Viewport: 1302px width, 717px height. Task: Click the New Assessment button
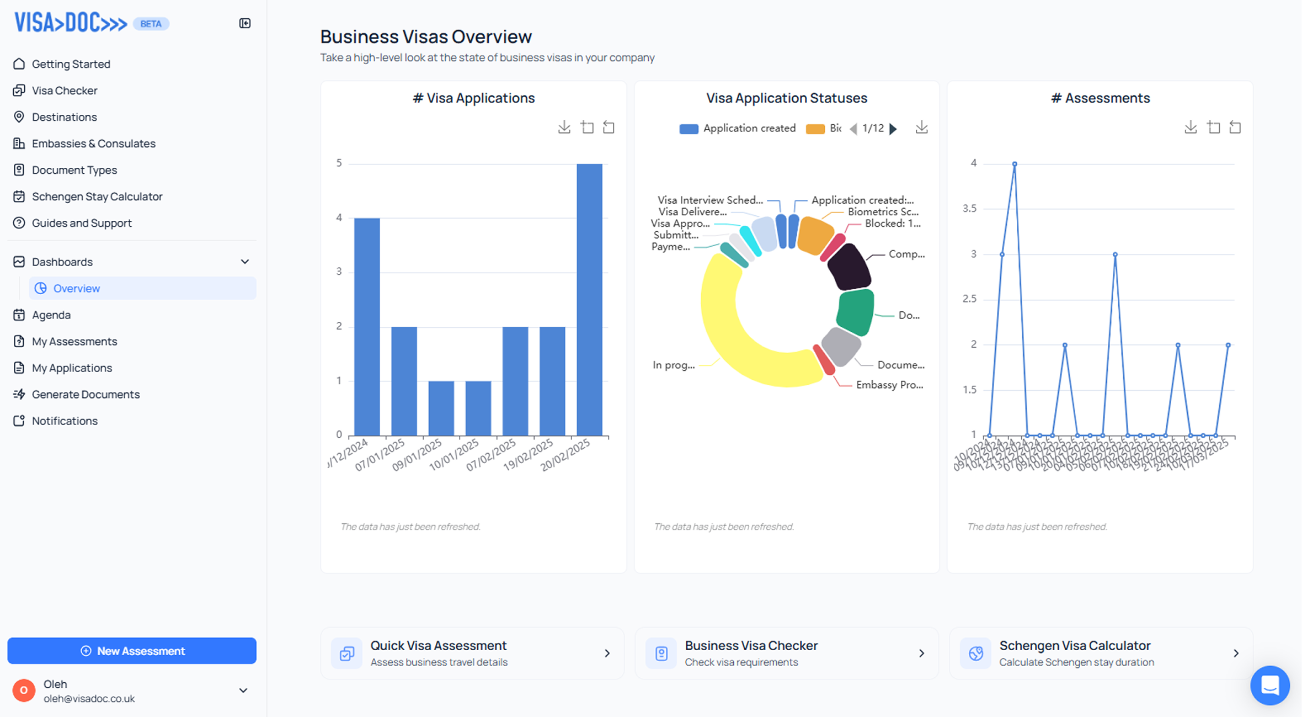click(x=132, y=651)
